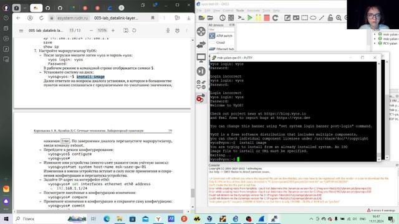
Task: Browse switches in GNS3 device dock
Action: 201,45
